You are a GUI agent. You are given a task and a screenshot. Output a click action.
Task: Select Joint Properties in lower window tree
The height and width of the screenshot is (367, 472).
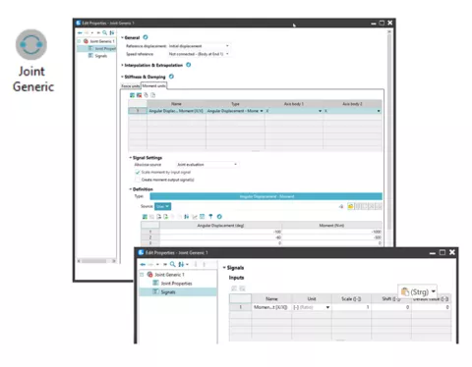point(176,284)
